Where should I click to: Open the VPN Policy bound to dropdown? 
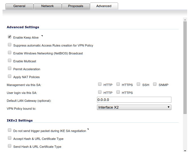tap(134, 107)
